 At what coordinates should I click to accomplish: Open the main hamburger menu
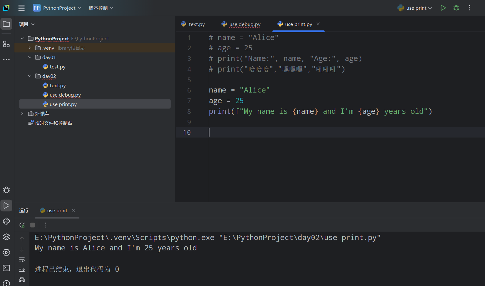tap(21, 8)
